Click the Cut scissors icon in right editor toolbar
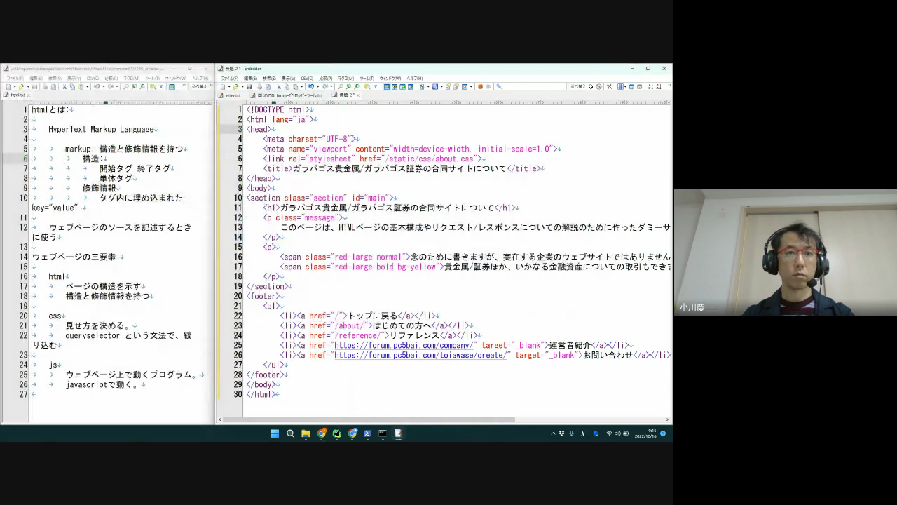The image size is (897, 505). click(x=280, y=87)
